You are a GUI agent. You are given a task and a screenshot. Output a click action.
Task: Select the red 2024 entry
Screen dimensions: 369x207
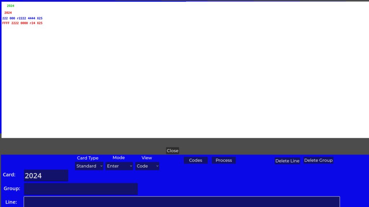pyautogui.click(x=8, y=13)
